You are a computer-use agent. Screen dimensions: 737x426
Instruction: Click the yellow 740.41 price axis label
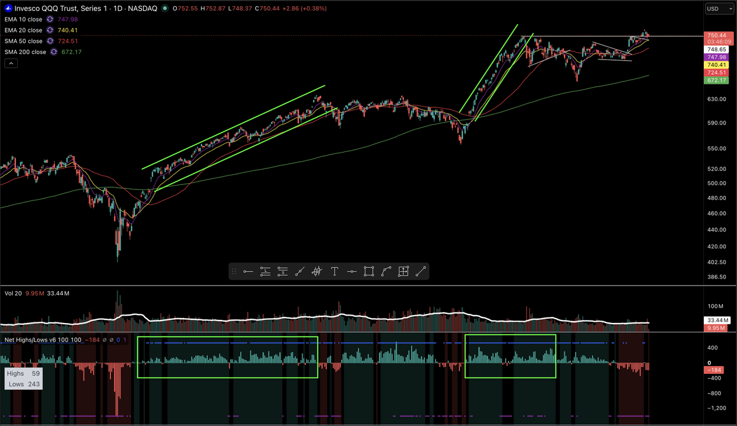coord(717,64)
